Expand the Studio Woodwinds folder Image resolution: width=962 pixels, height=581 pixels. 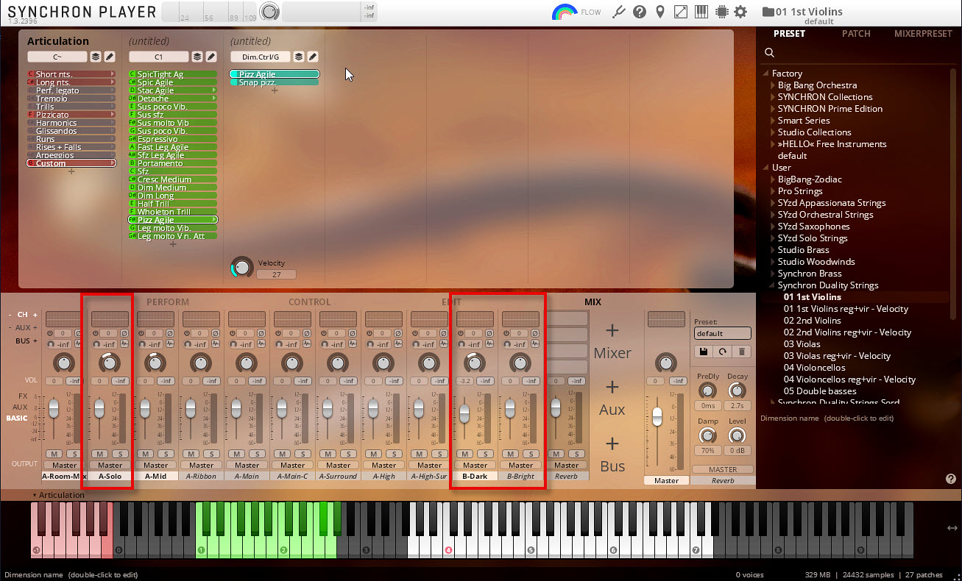773,262
